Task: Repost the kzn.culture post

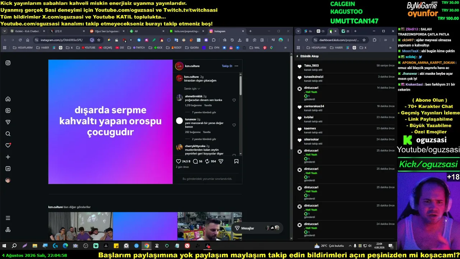Action: point(207,161)
